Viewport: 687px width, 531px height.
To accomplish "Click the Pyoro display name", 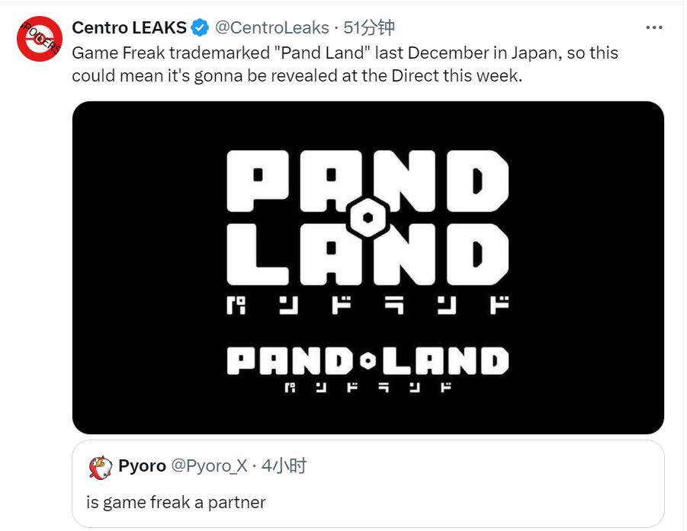I will pyautogui.click(x=142, y=466).
